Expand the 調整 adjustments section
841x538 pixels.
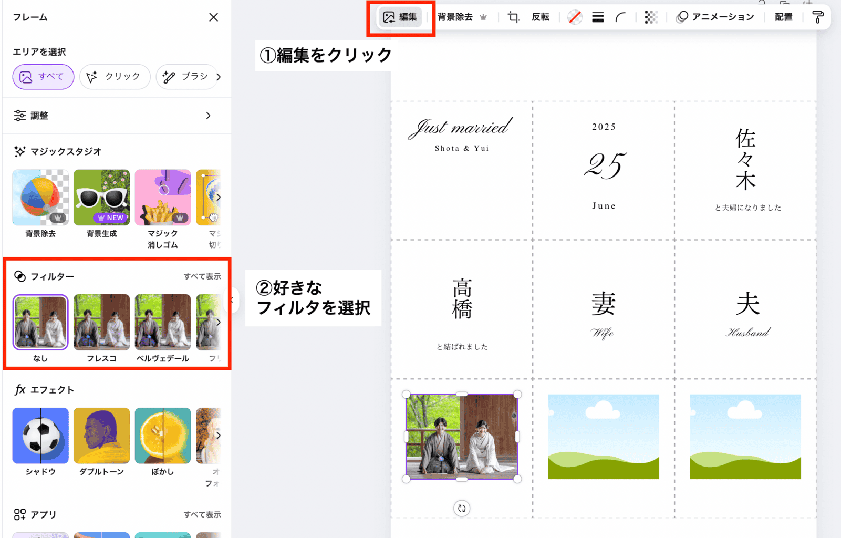[x=209, y=116]
